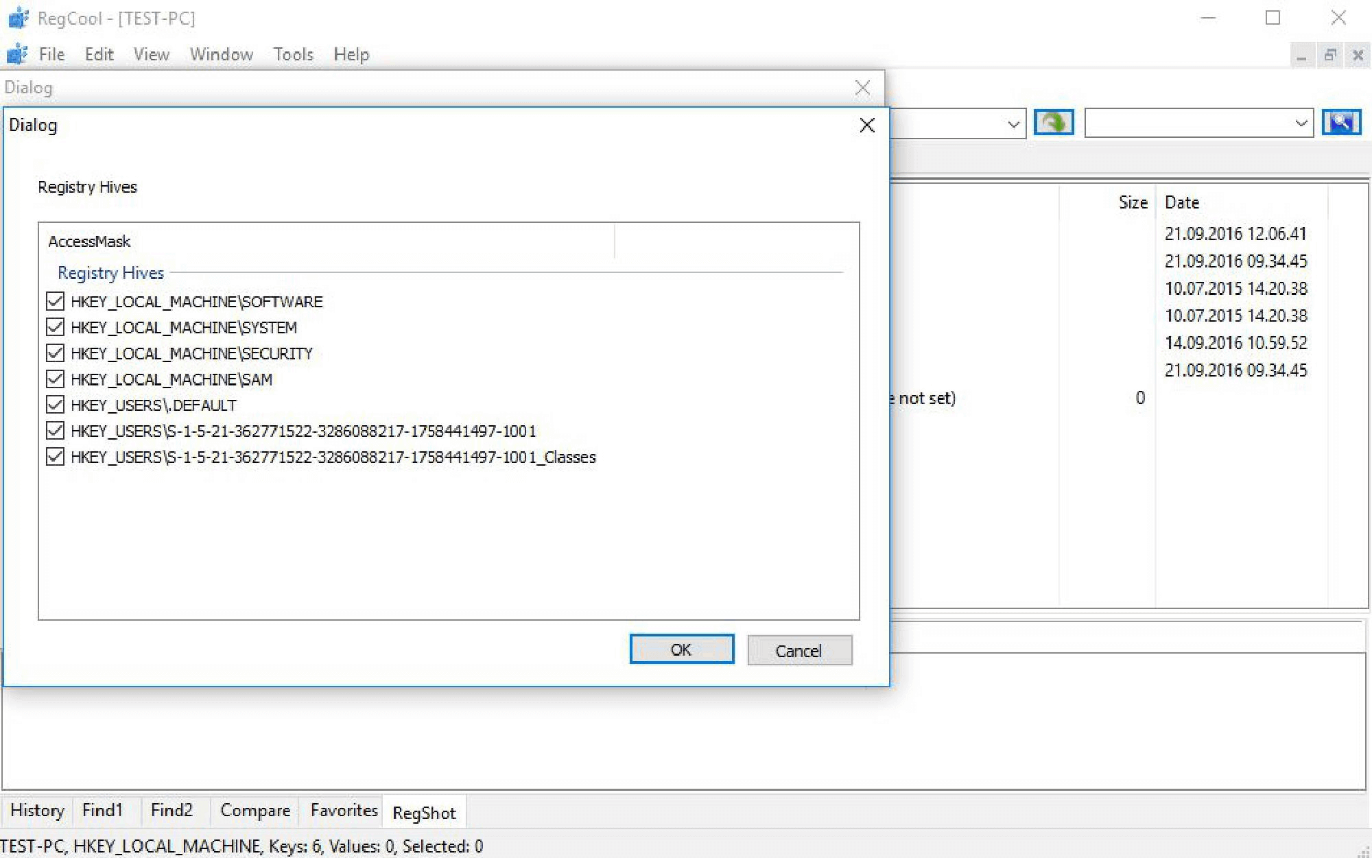Image resolution: width=1372 pixels, height=858 pixels.
Task: Expand the search combo box dropdown
Action: coord(1300,123)
